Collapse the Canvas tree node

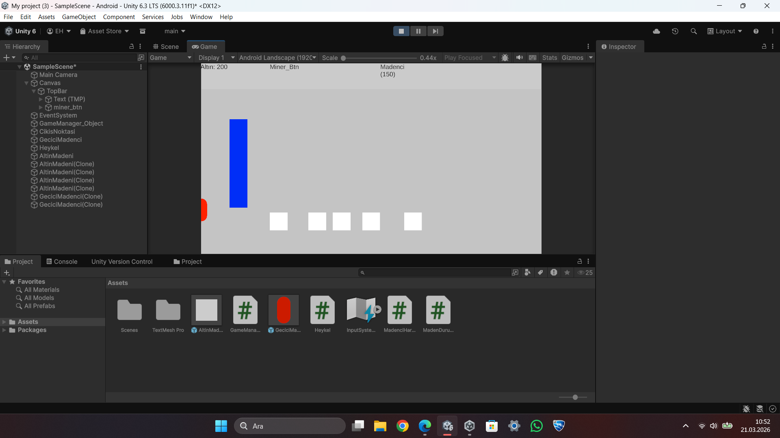pos(26,83)
